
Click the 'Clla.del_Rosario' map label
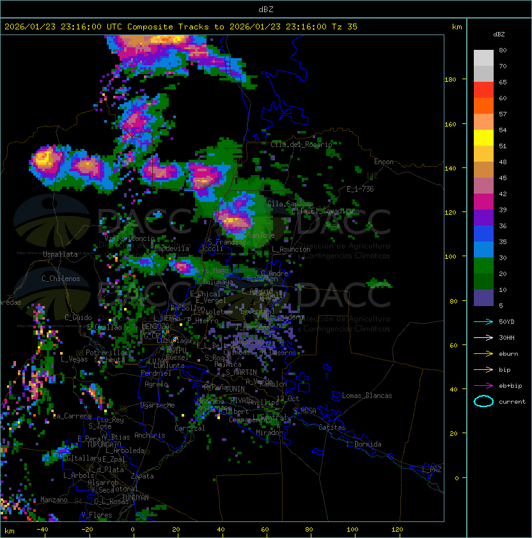(301, 144)
